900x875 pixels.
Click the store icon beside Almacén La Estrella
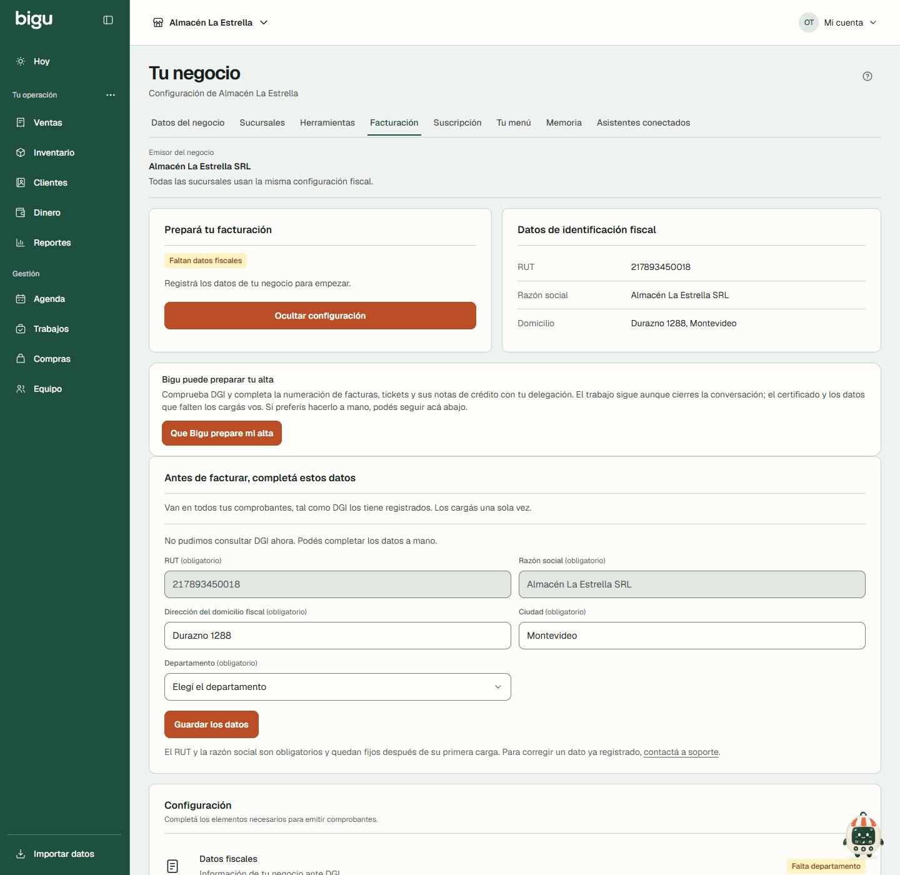[x=158, y=22]
